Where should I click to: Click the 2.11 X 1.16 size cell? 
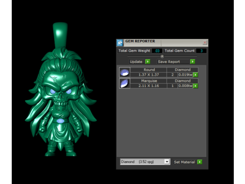(149, 86)
